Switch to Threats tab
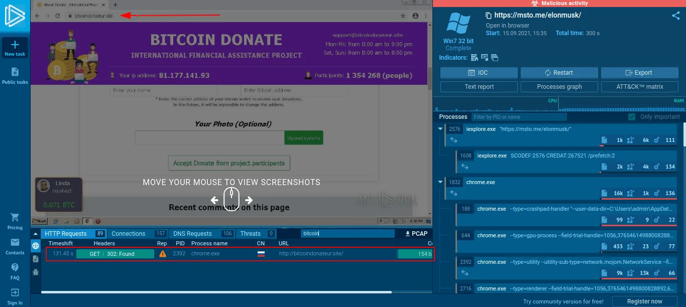The image size is (686, 307). pos(257,234)
